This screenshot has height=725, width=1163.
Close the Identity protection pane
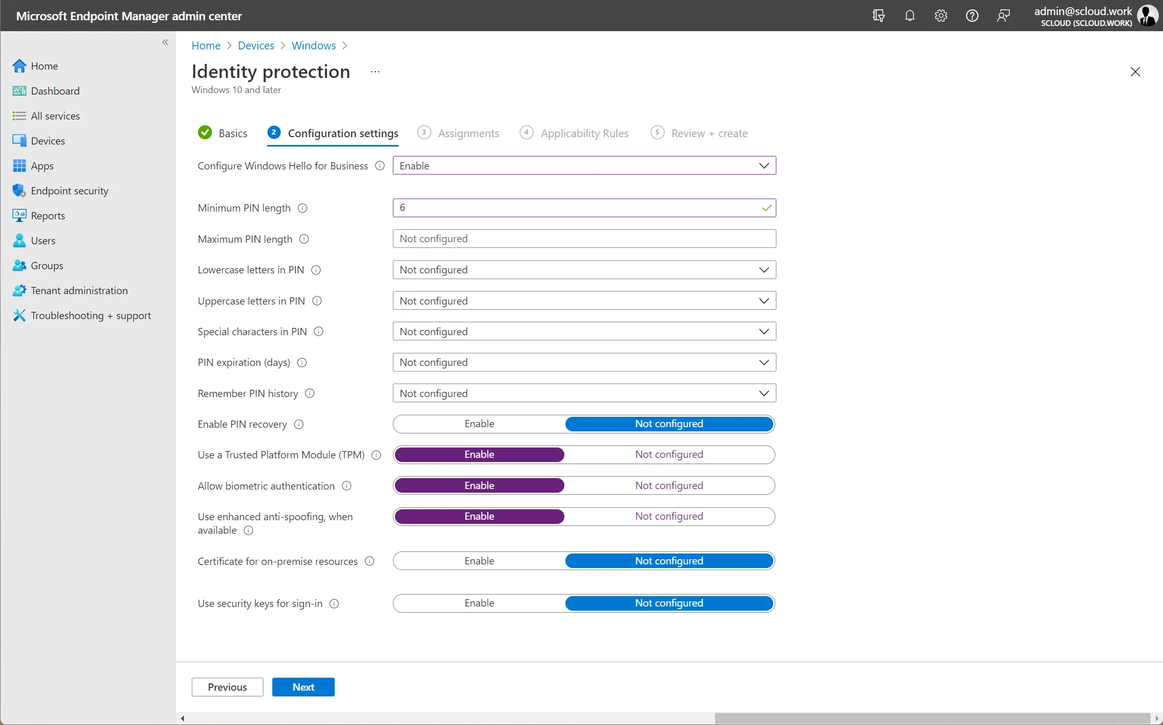(x=1135, y=72)
